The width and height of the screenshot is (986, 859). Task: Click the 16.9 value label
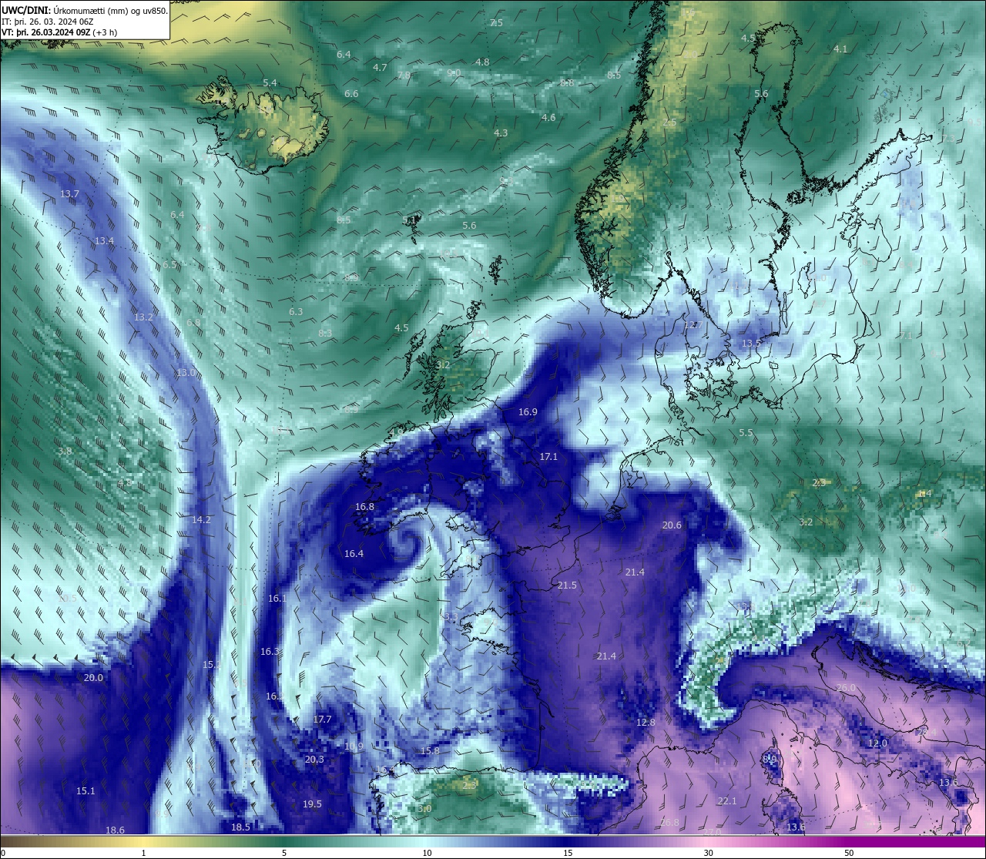pyautogui.click(x=528, y=412)
